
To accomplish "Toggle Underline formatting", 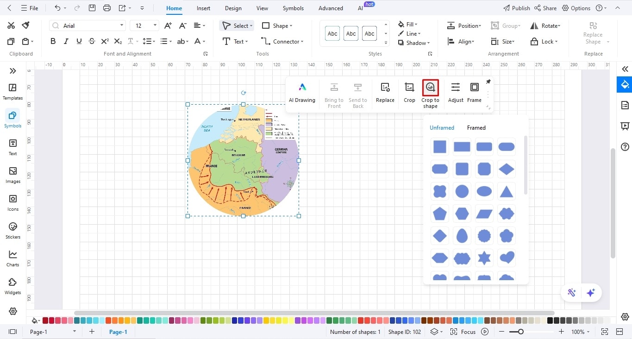I will (79, 41).
